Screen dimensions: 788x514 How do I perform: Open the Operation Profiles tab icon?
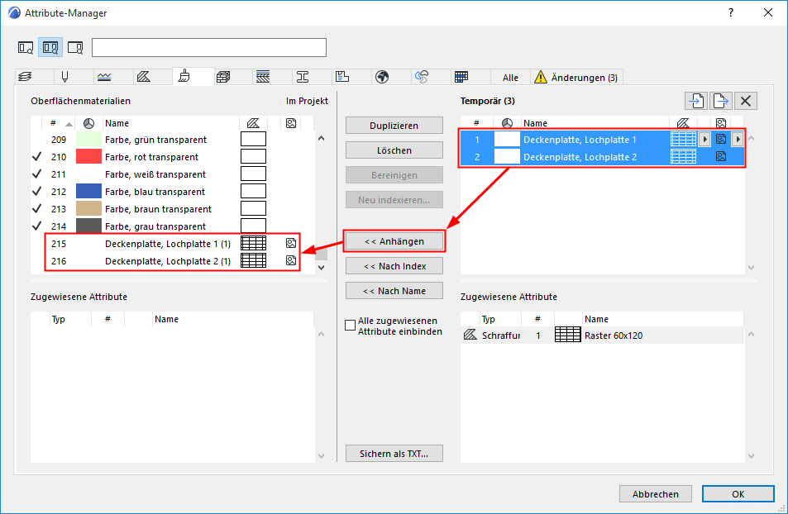coord(422,77)
